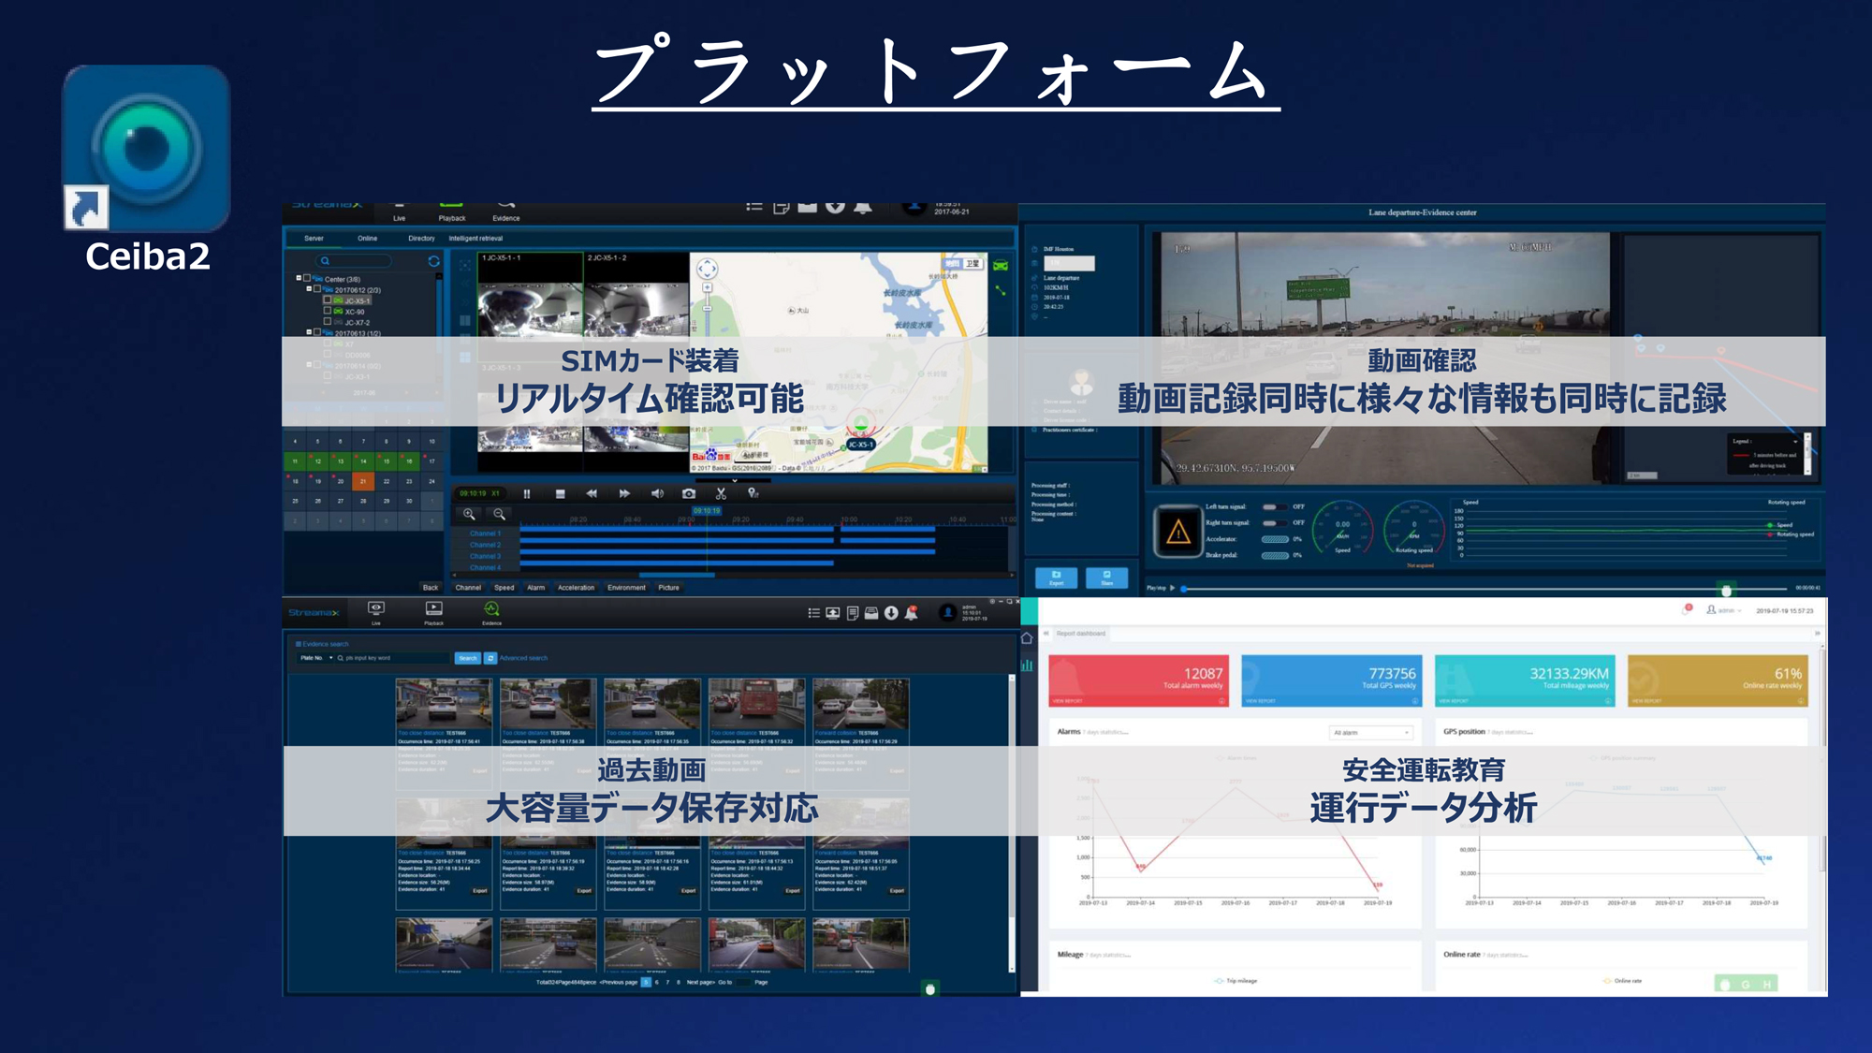Check the Center (3/8) checkbox
The image size is (1872, 1053).
point(307,278)
